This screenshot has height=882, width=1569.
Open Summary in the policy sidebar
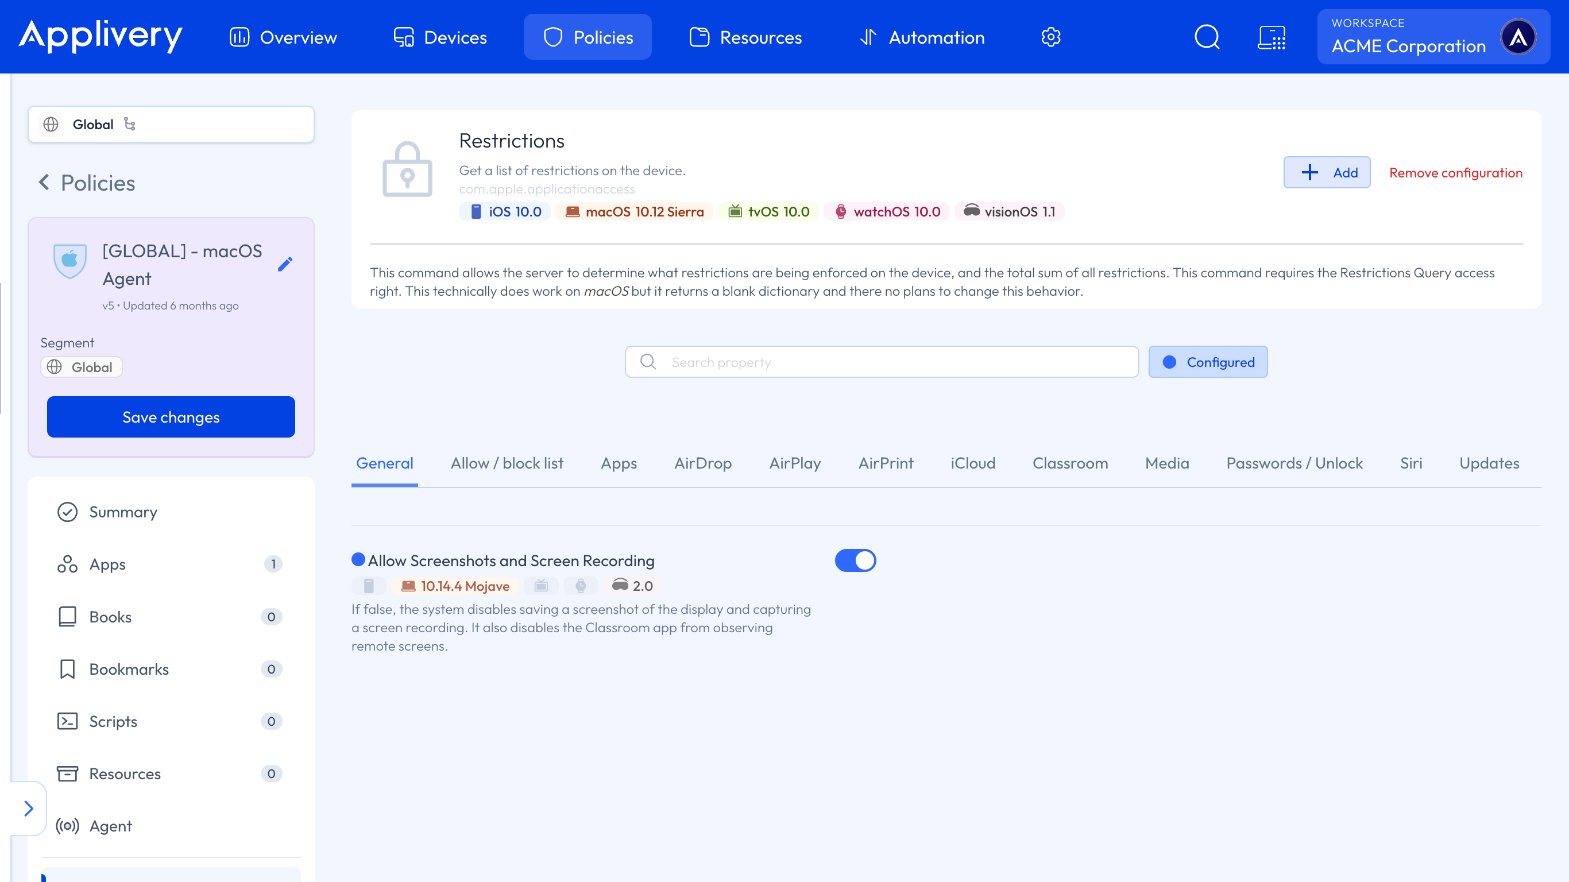[x=171, y=512]
